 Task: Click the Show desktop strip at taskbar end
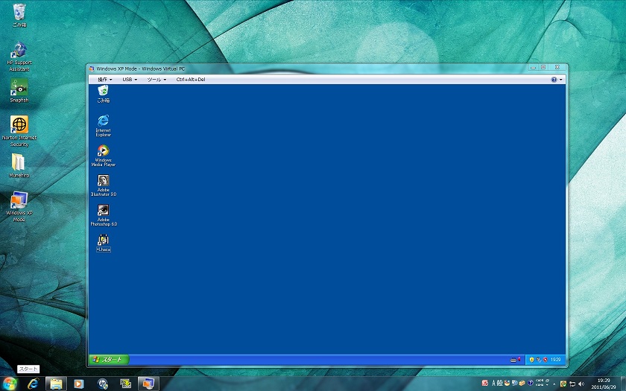click(623, 384)
